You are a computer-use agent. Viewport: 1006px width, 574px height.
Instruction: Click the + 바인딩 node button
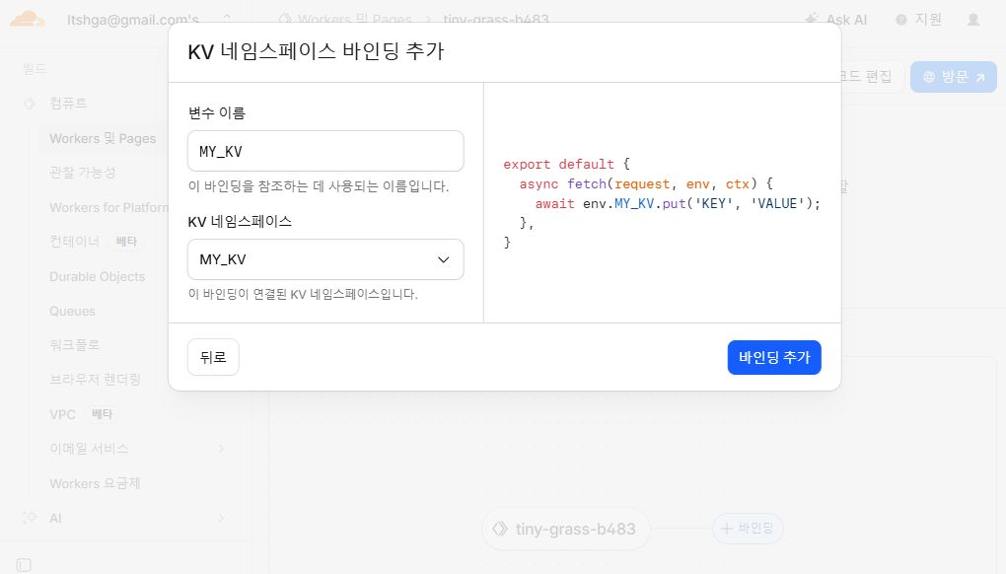click(x=748, y=529)
